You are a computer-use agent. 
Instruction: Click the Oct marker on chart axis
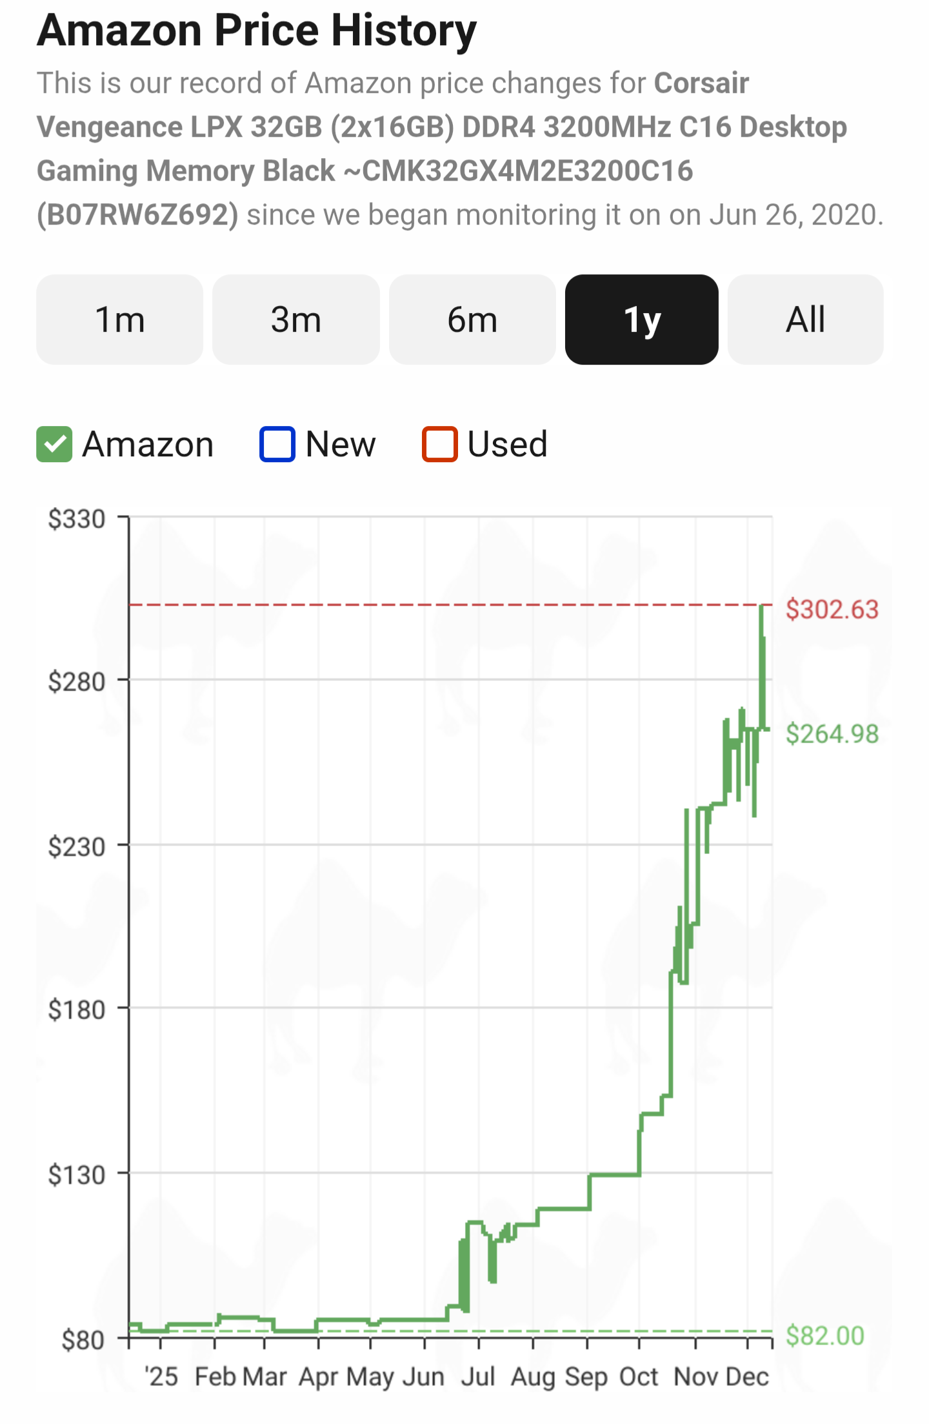639,1376
